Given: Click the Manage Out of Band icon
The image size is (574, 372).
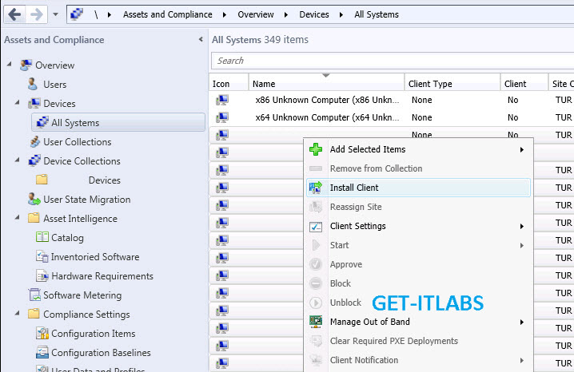Looking at the screenshot, I should [316, 322].
